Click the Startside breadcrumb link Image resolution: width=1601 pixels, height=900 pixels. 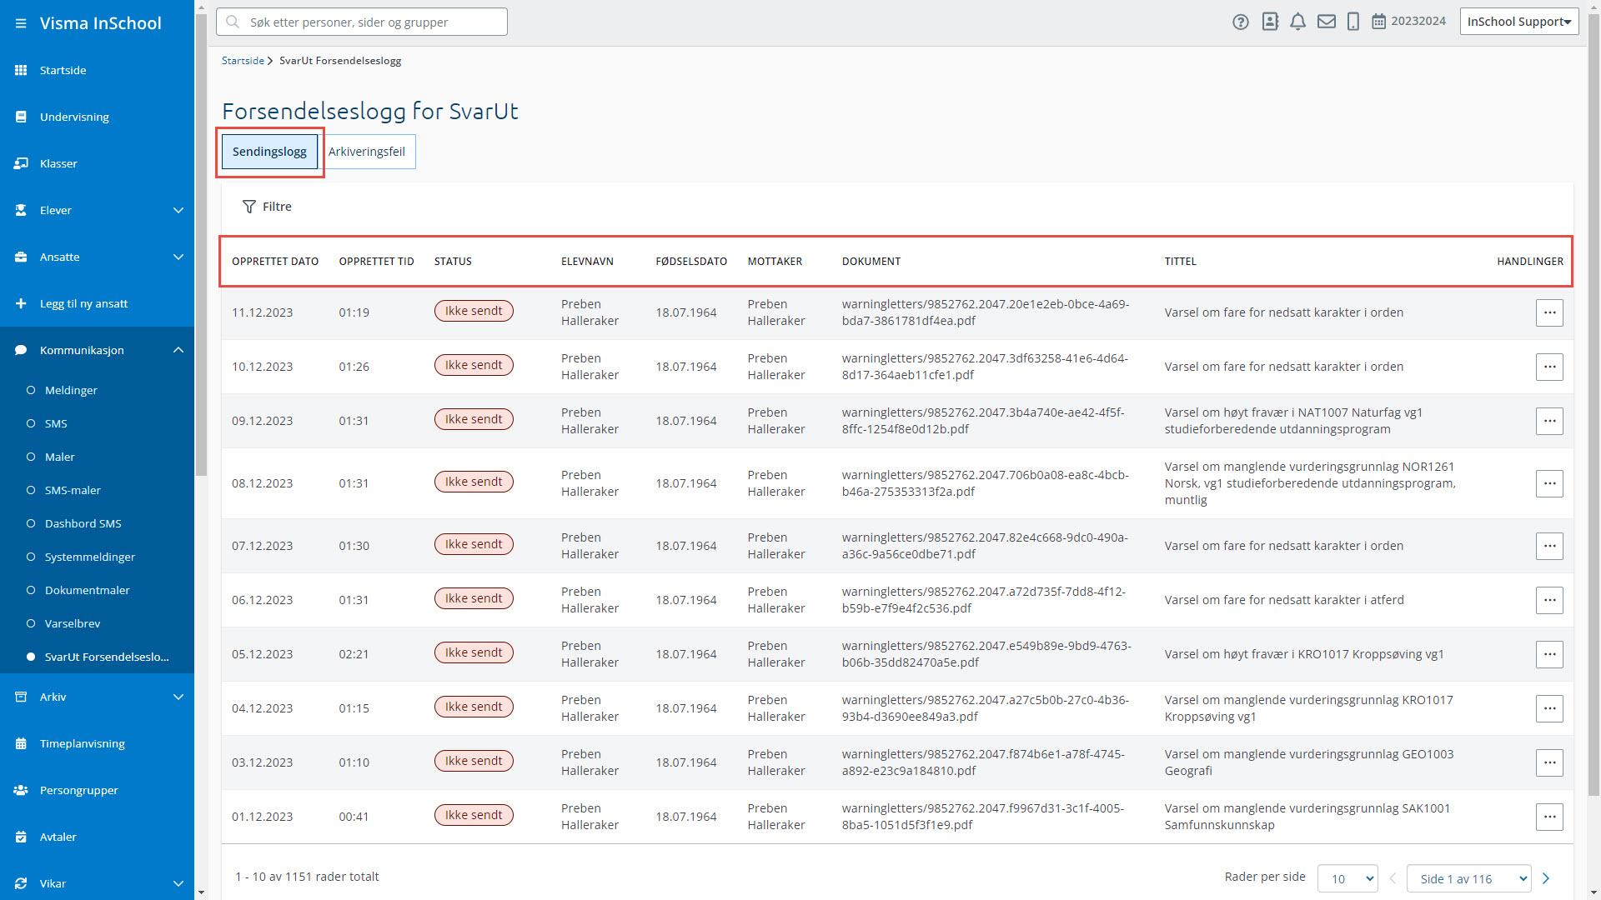pos(243,61)
